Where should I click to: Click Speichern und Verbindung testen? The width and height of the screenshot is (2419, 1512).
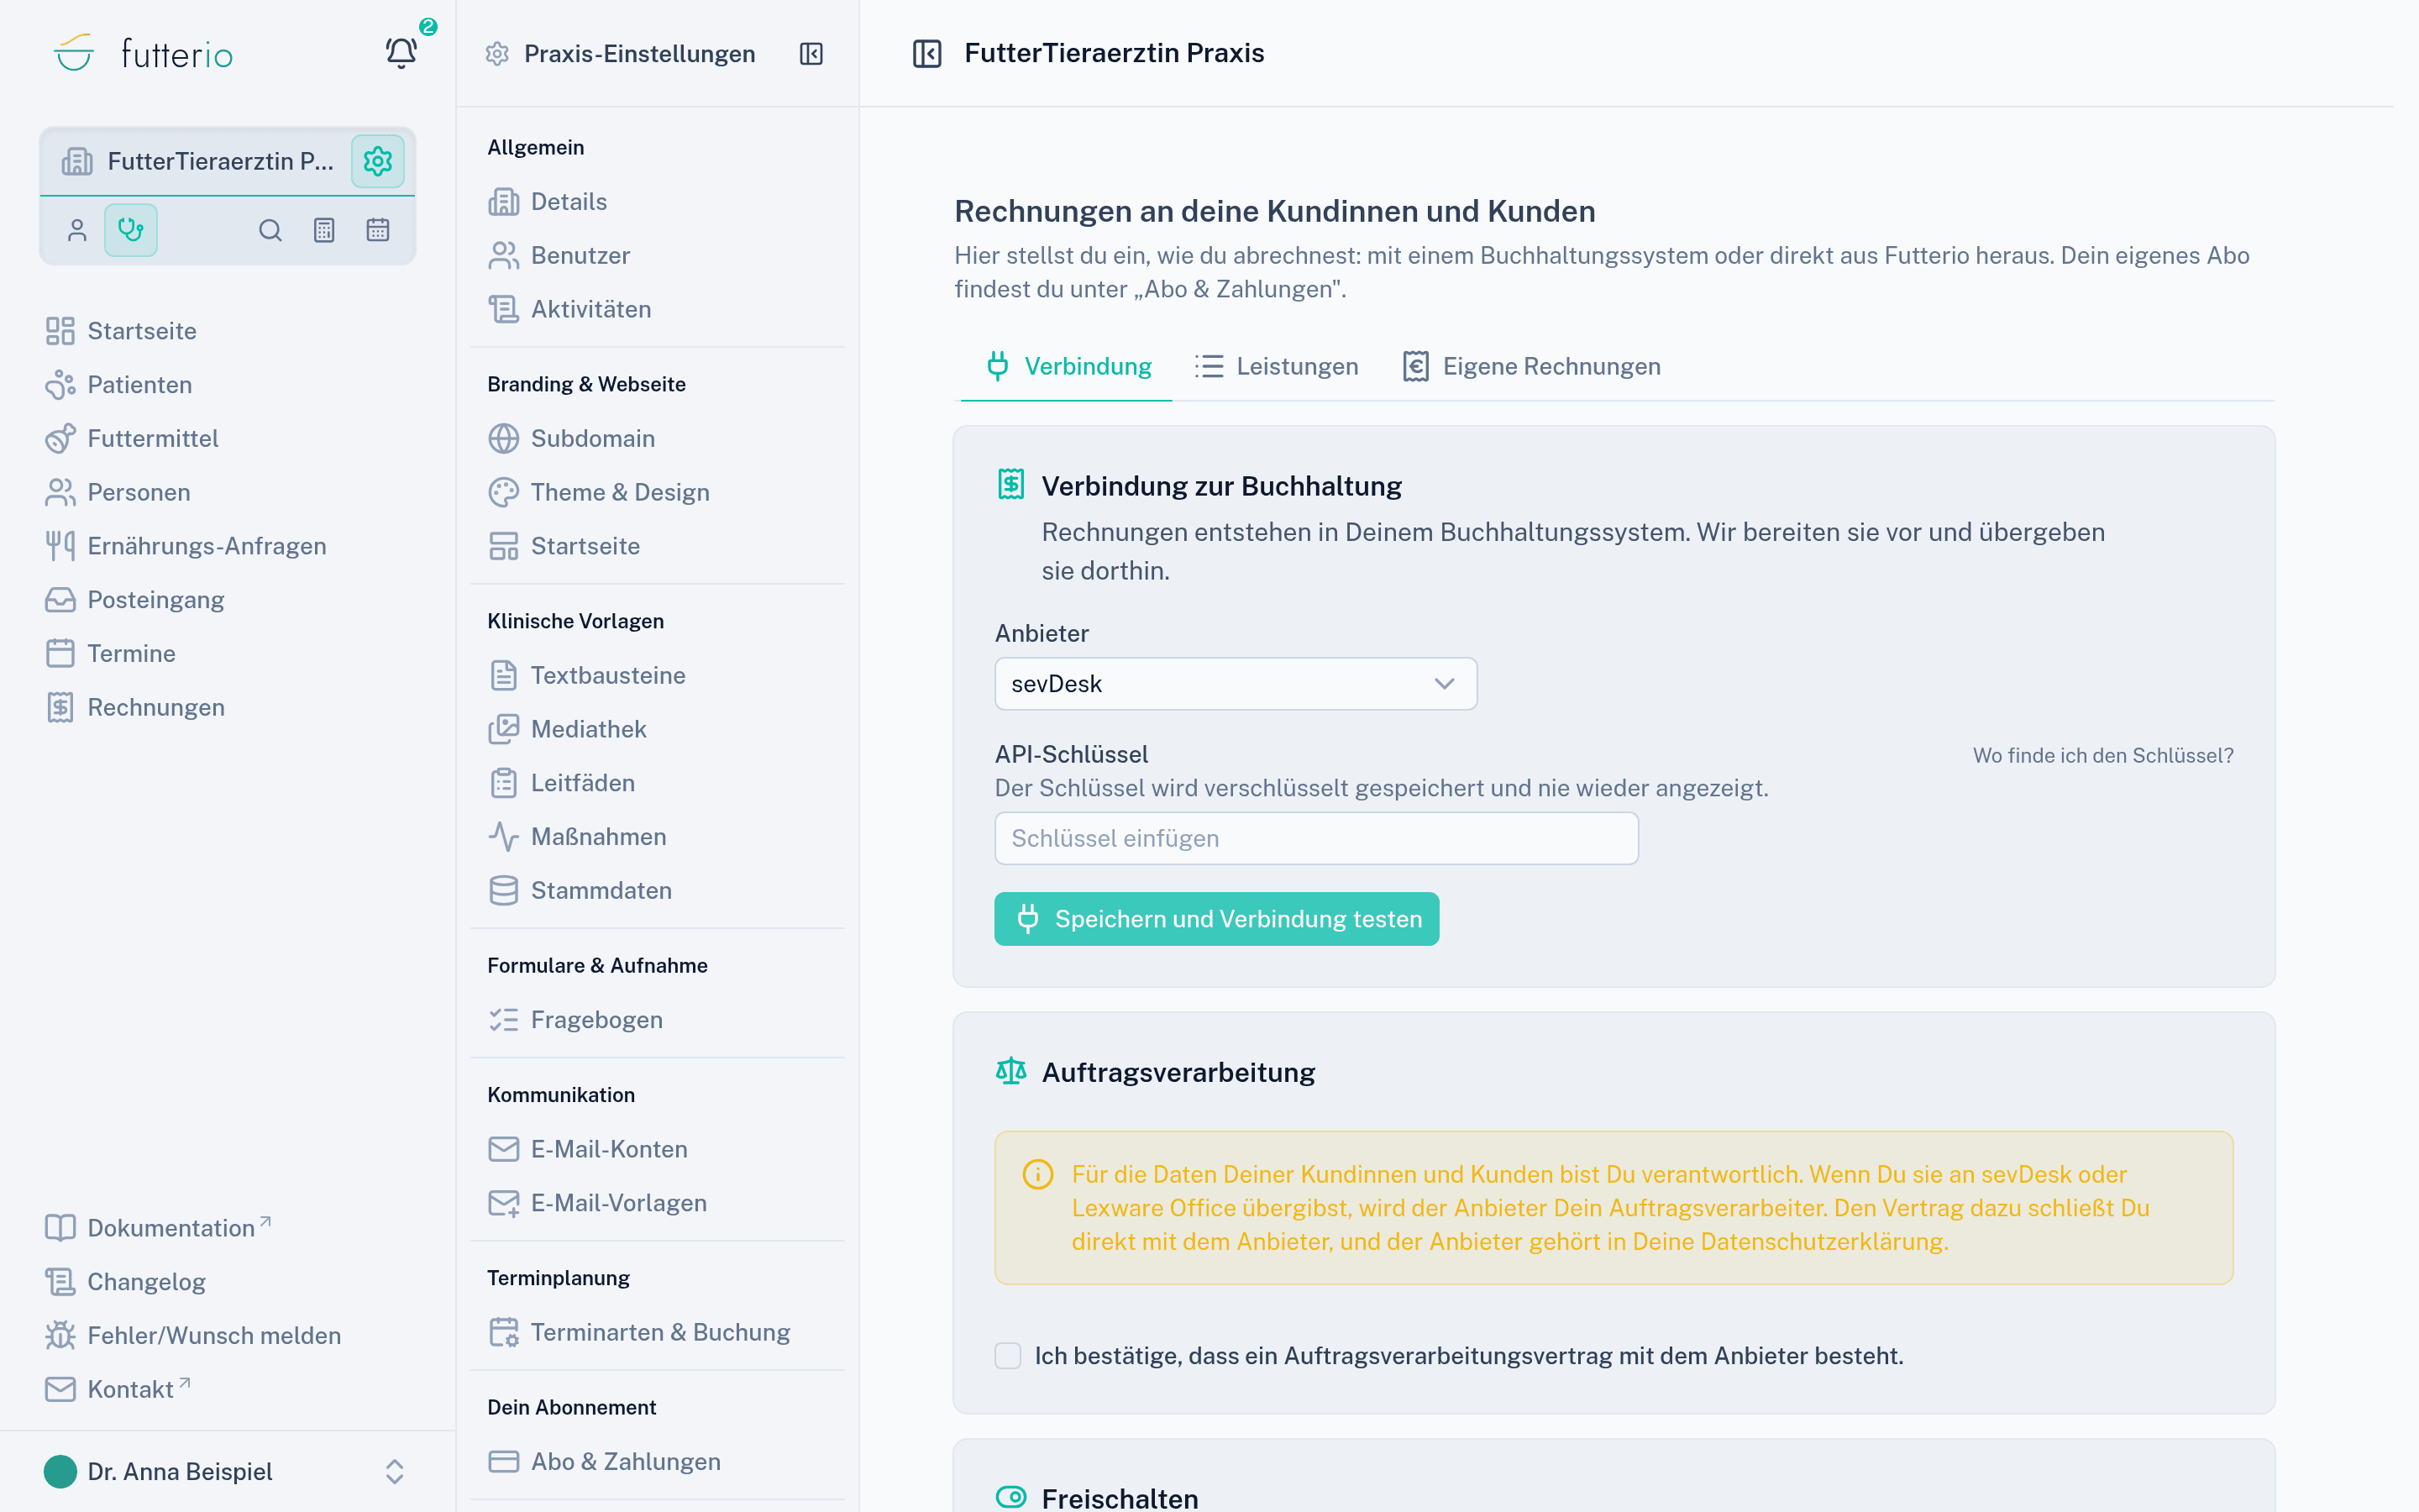pos(1216,919)
